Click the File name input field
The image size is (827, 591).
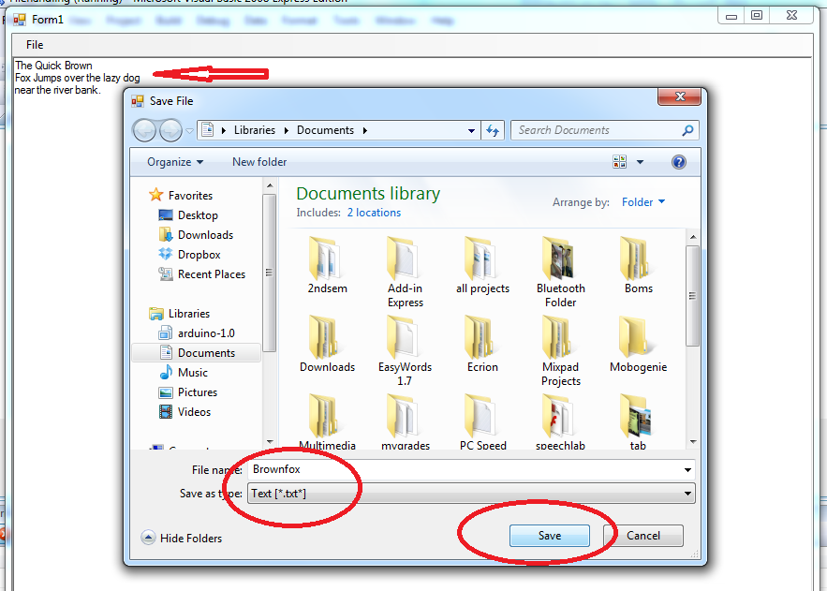point(465,469)
